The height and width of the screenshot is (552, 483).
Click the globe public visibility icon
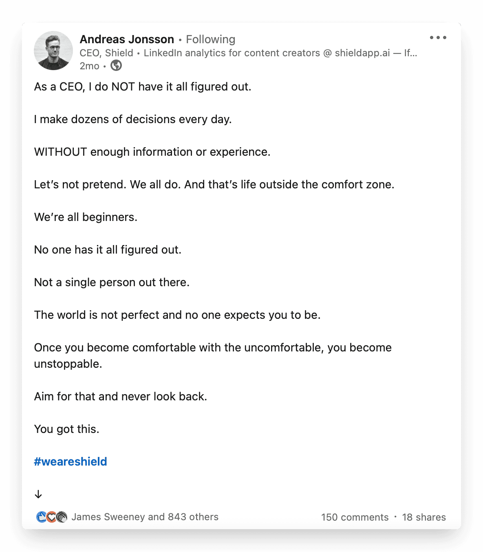pos(116,66)
